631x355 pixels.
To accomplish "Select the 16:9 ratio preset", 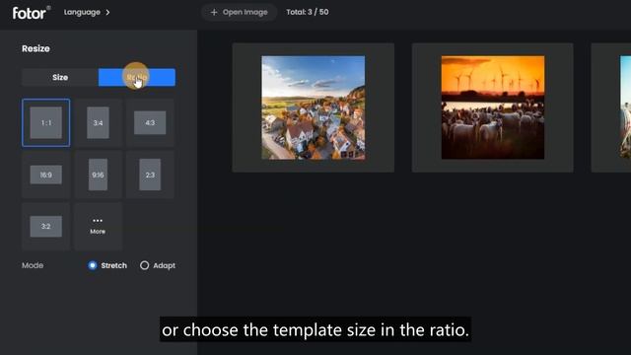I will [46, 175].
